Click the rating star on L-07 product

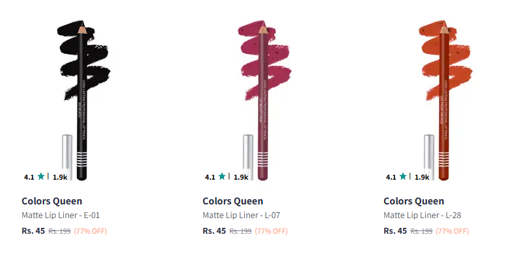[222, 176]
